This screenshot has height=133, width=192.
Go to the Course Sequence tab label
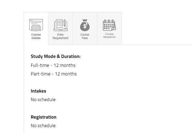pos(109,35)
